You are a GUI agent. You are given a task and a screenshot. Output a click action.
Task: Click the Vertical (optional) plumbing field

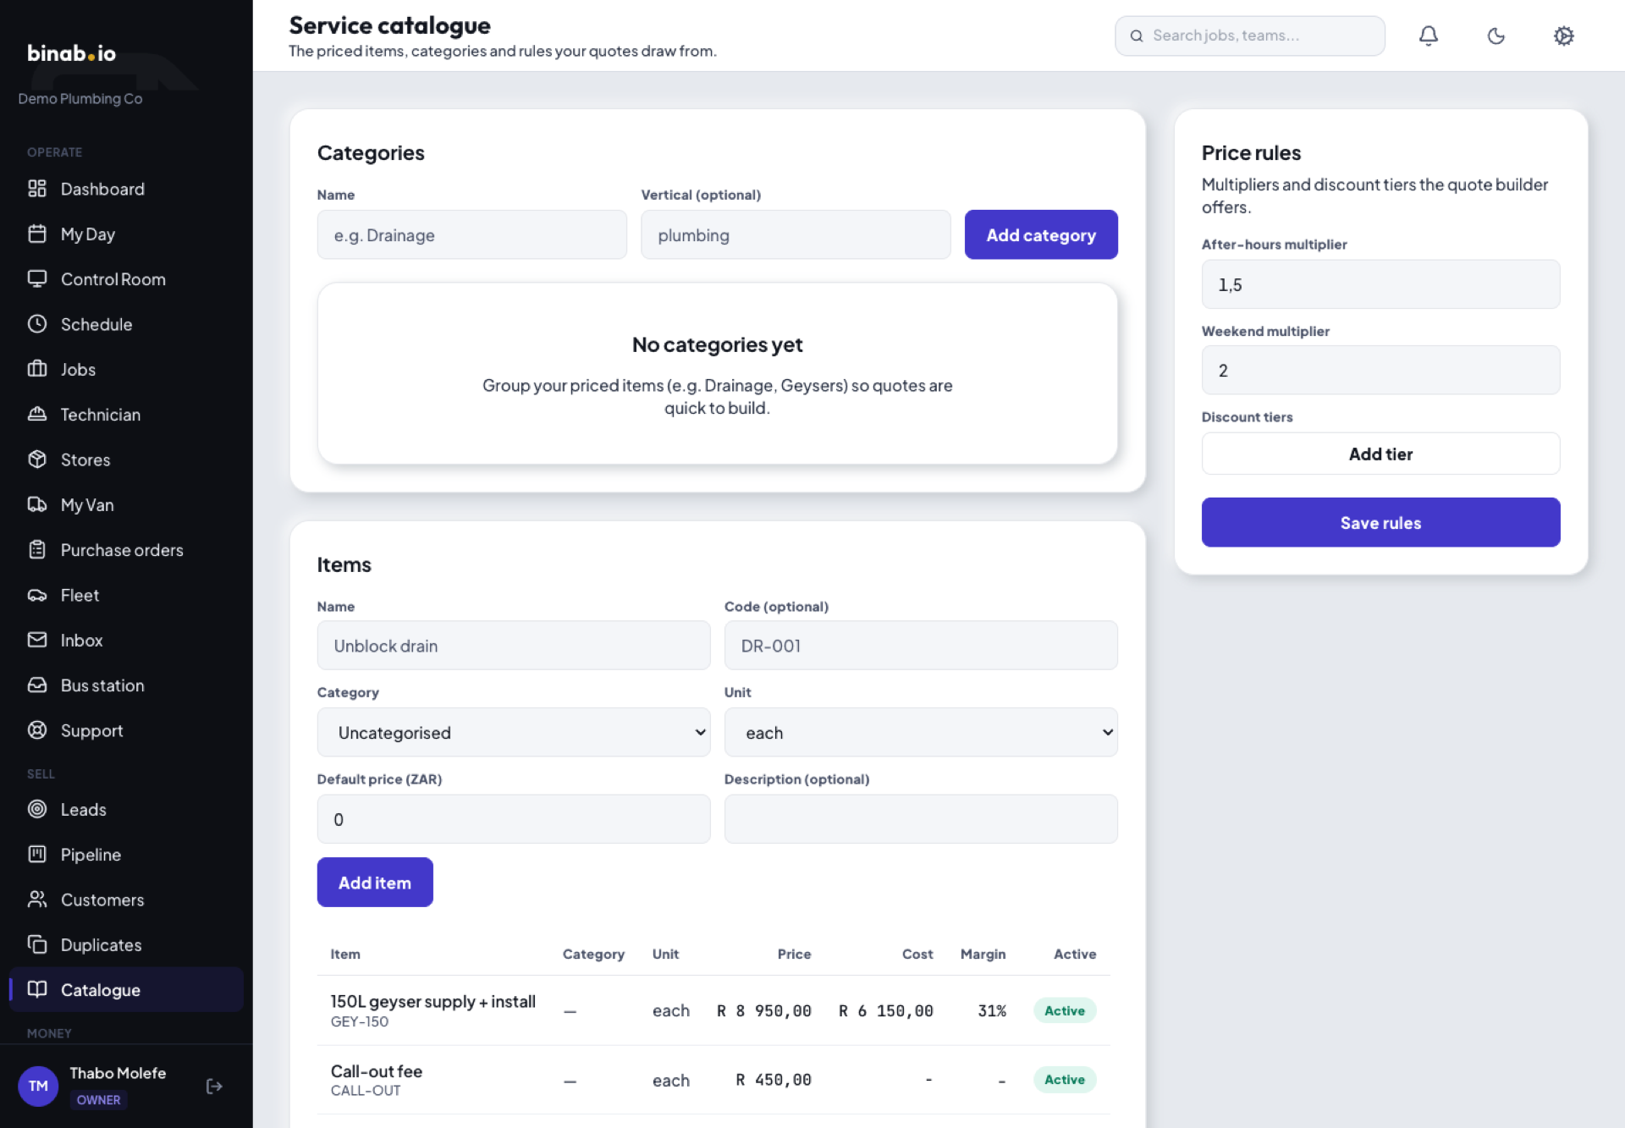(x=796, y=234)
